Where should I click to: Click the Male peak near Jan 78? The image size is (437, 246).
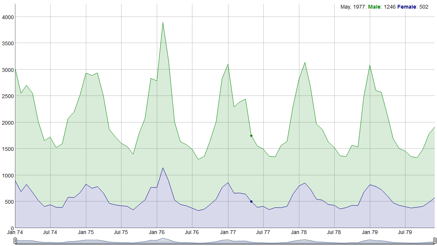click(x=305, y=63)
